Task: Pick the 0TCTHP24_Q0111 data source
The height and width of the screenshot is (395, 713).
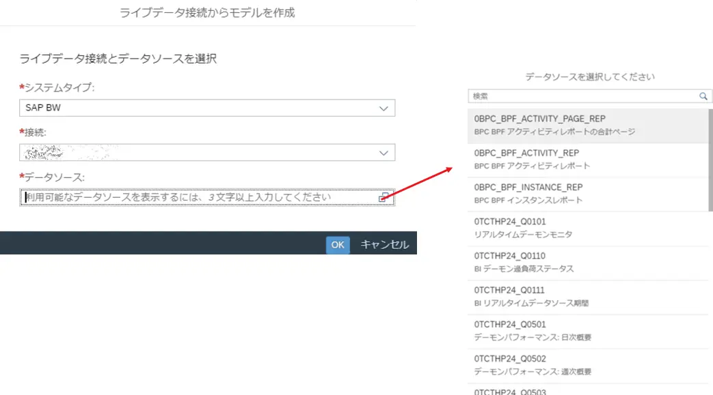Action: 588,297
